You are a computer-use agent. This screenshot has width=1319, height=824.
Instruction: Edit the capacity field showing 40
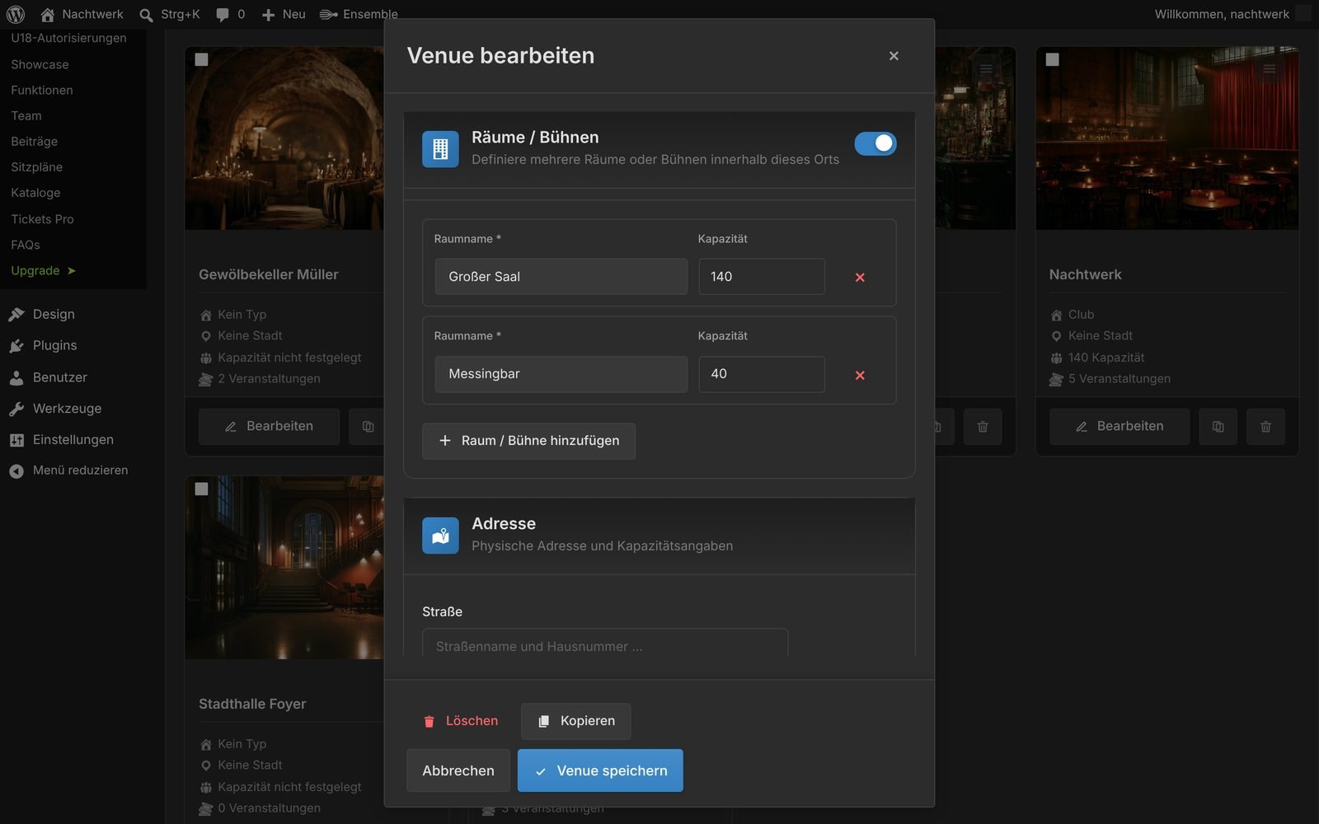coord(762,374)
